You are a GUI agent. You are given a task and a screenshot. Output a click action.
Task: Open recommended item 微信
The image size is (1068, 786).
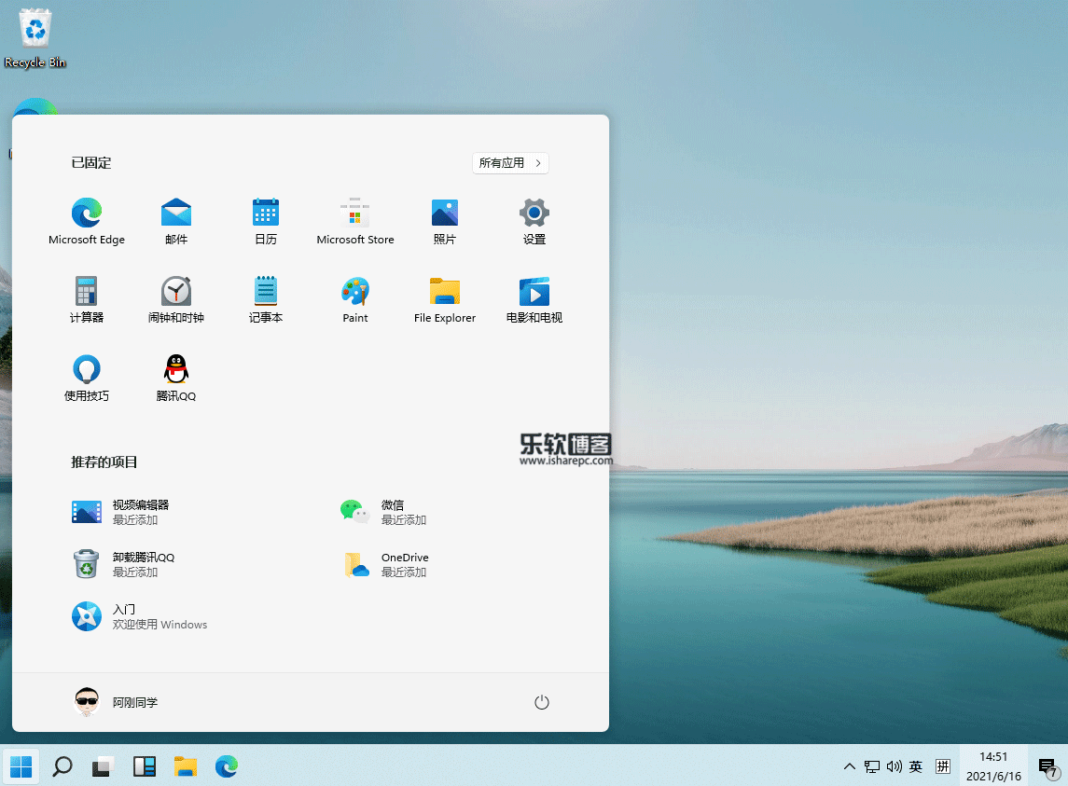(383, 511)
